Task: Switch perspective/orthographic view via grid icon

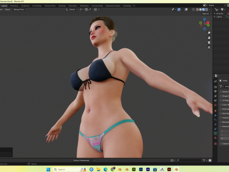Action: (x=209, y=47)
